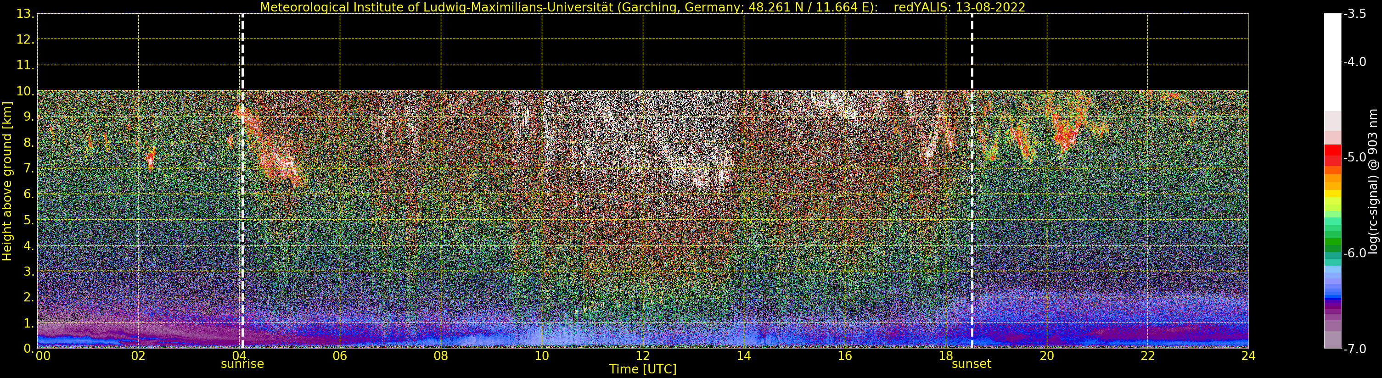
Task: Click the '9.' height axis tick label
Action: (29, 117)
